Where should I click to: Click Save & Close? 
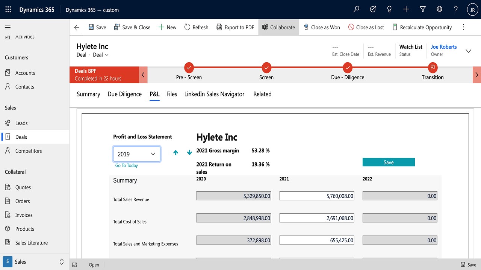(132, 27)
